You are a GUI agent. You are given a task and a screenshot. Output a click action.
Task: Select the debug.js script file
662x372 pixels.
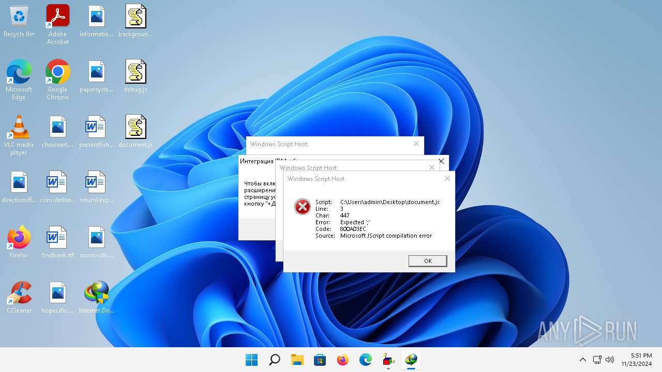(x=136, y=76)
